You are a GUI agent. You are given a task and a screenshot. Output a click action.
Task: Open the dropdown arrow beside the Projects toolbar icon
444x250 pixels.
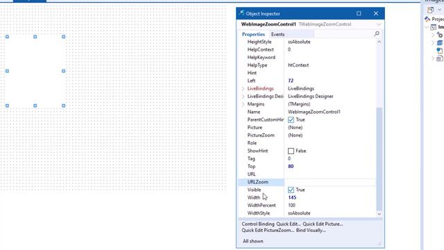(x=439, y=10)
